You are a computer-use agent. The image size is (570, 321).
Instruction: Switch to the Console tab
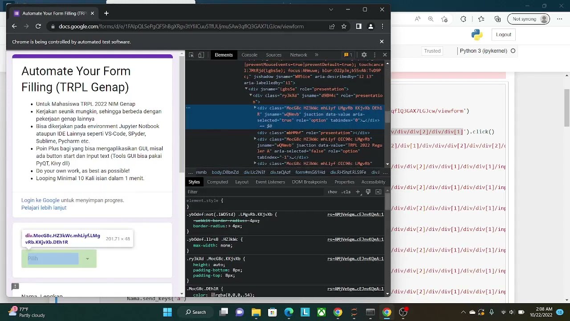click(249, 55)
